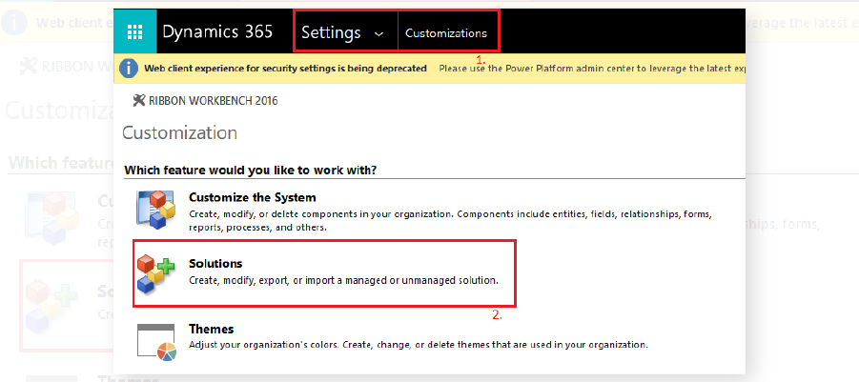Click the info icon in notification bar
Screen dimensions: 859x382
pos(129,69)
